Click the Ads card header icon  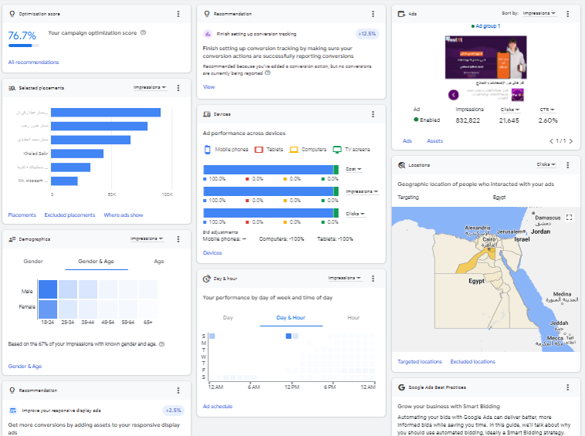pyautogui.click(x=401, y=14)
